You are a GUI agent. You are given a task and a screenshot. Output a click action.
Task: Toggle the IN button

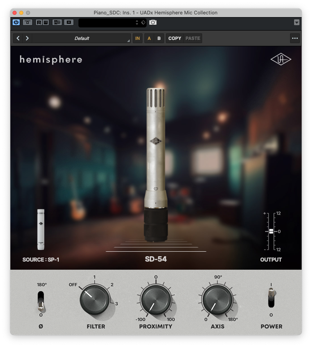click(x=138, y=38)
